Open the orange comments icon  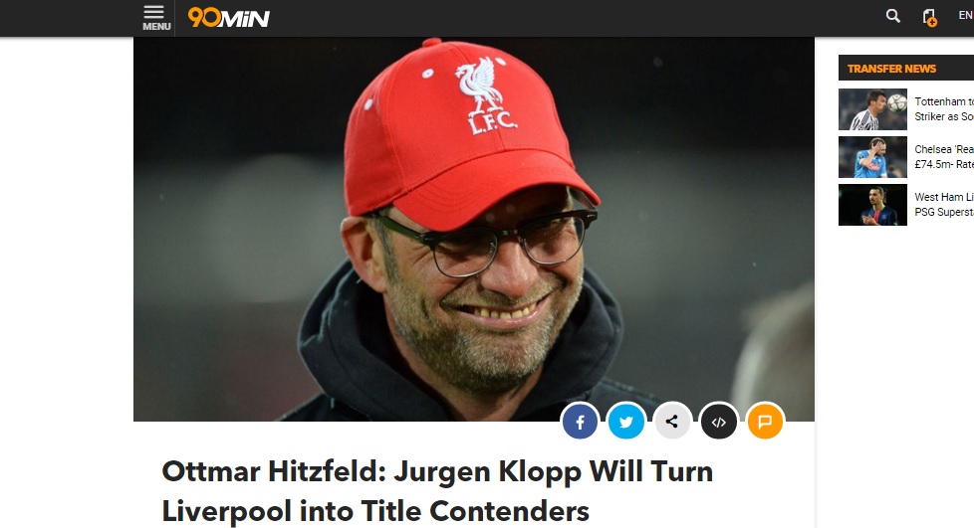coord(765,422)
